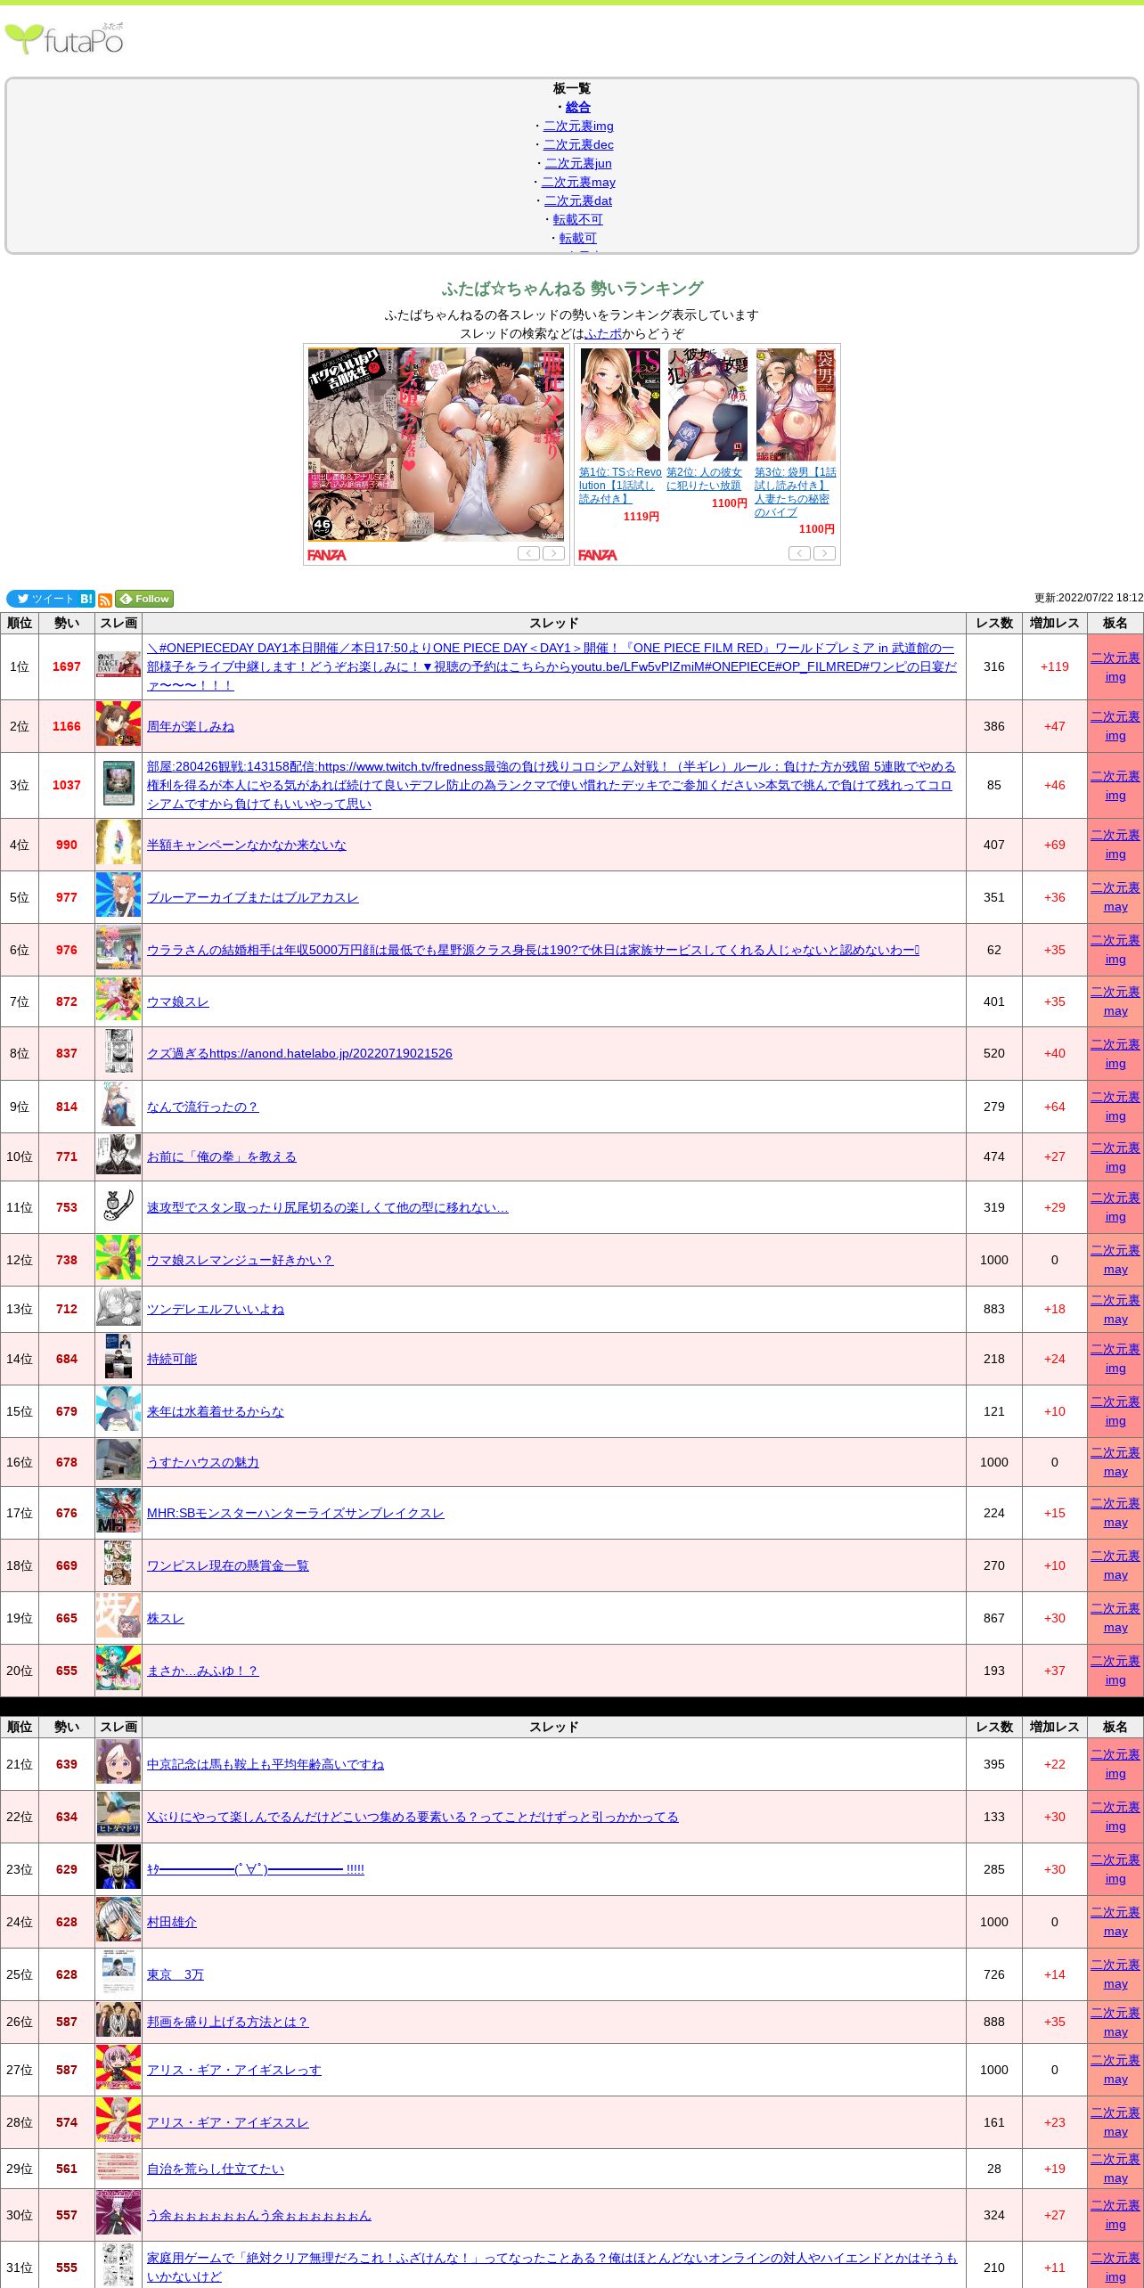Click the increase value +64
The image size is (1144, 2288).
pos(1055,1107)
